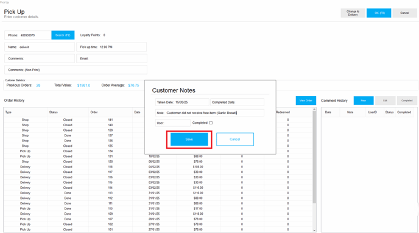Add a New comment in Comment History
The width and height of the screenshot is (419, 233).
(x=364, y=101)
